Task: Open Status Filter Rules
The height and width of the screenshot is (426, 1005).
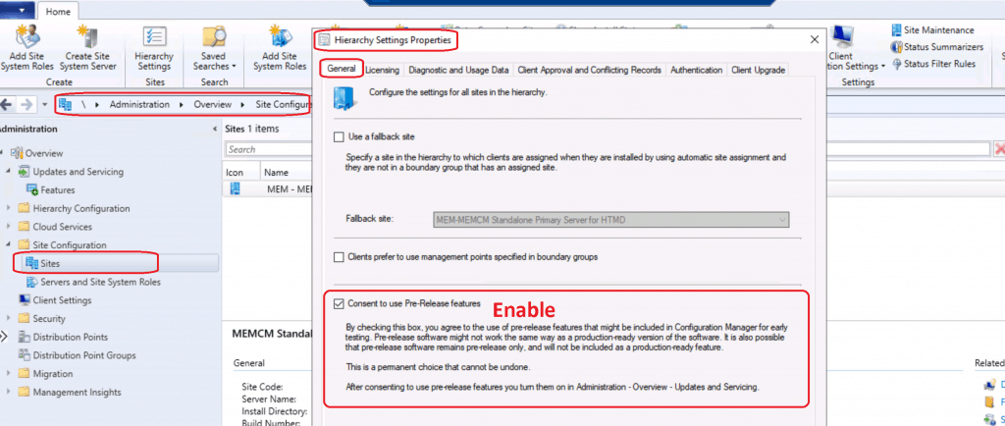Action: coord(933,64)
